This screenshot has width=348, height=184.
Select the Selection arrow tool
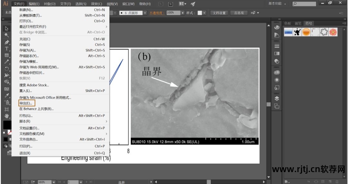click(x=6, y=29)
